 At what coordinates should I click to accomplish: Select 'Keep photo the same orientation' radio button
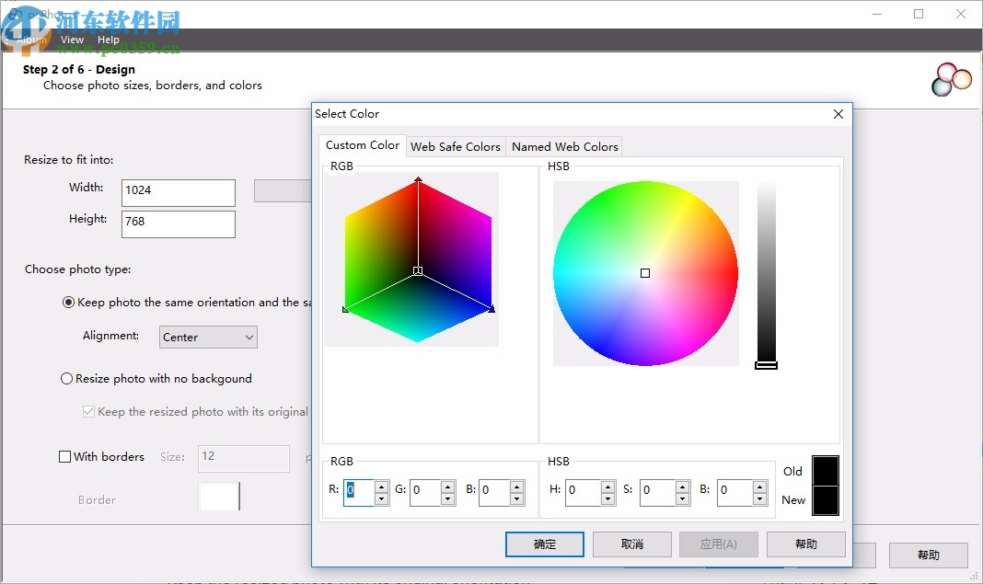coord(68,303)
